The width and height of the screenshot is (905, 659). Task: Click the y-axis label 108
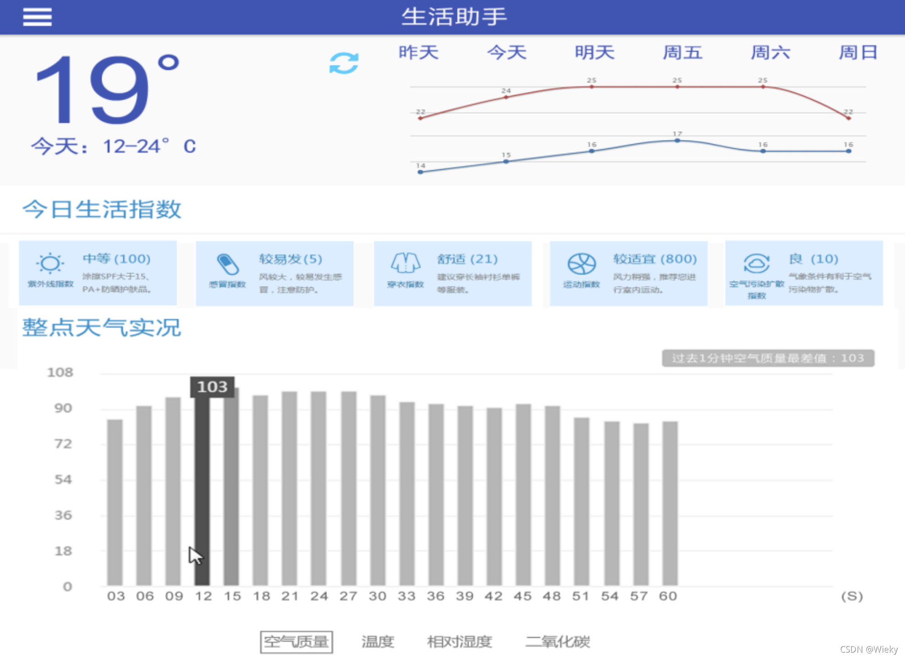click(x=60, y=372)
